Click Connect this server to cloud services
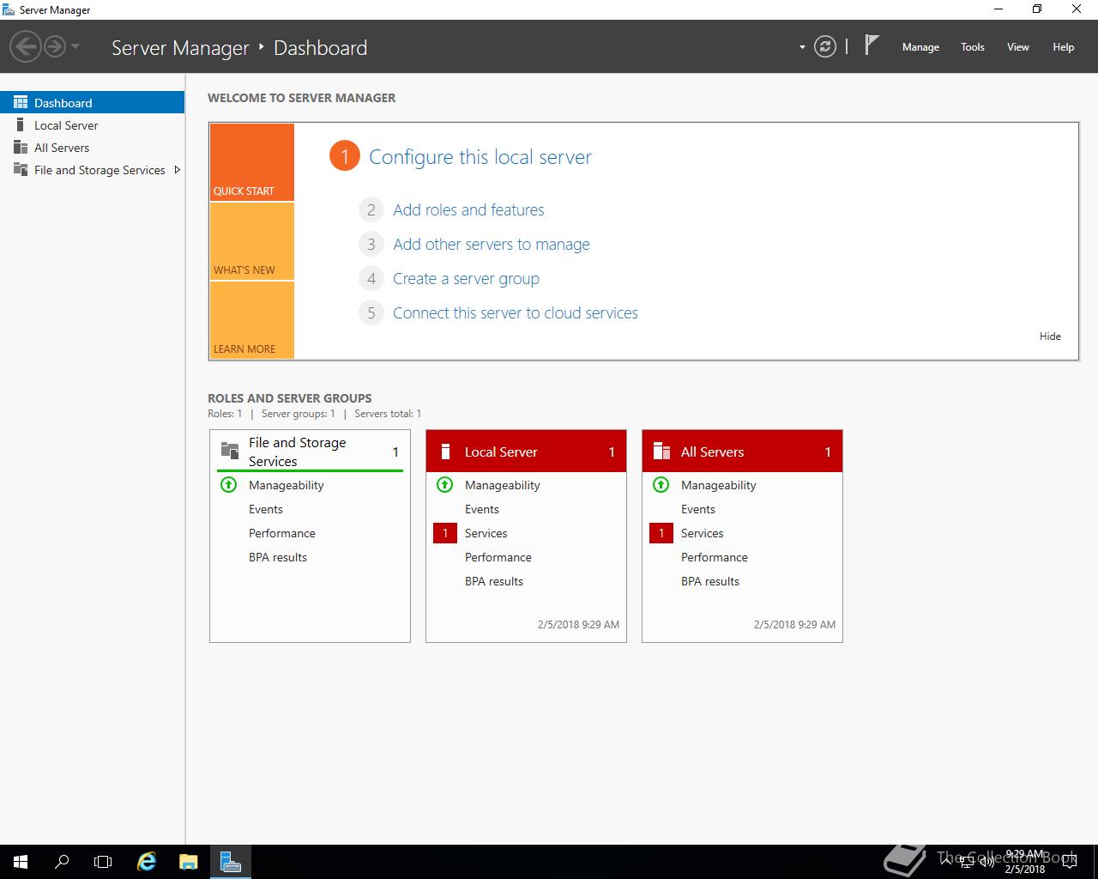Viewport: 1098px width, 879px height. tap(515, 313)
